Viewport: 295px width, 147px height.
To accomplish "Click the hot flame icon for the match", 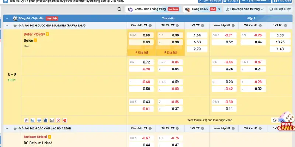I will (65, 120).
